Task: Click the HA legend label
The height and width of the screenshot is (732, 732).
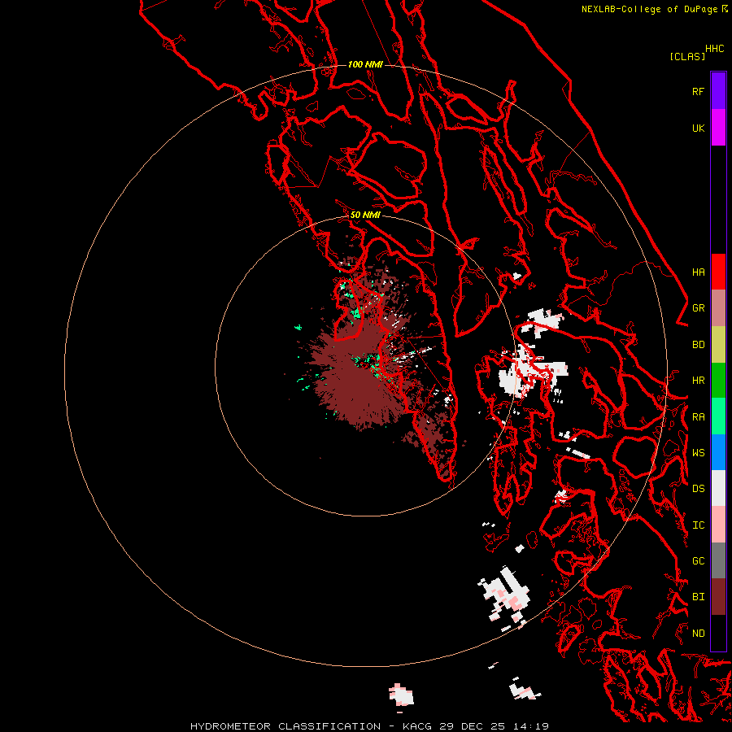Action: (698, 272)
